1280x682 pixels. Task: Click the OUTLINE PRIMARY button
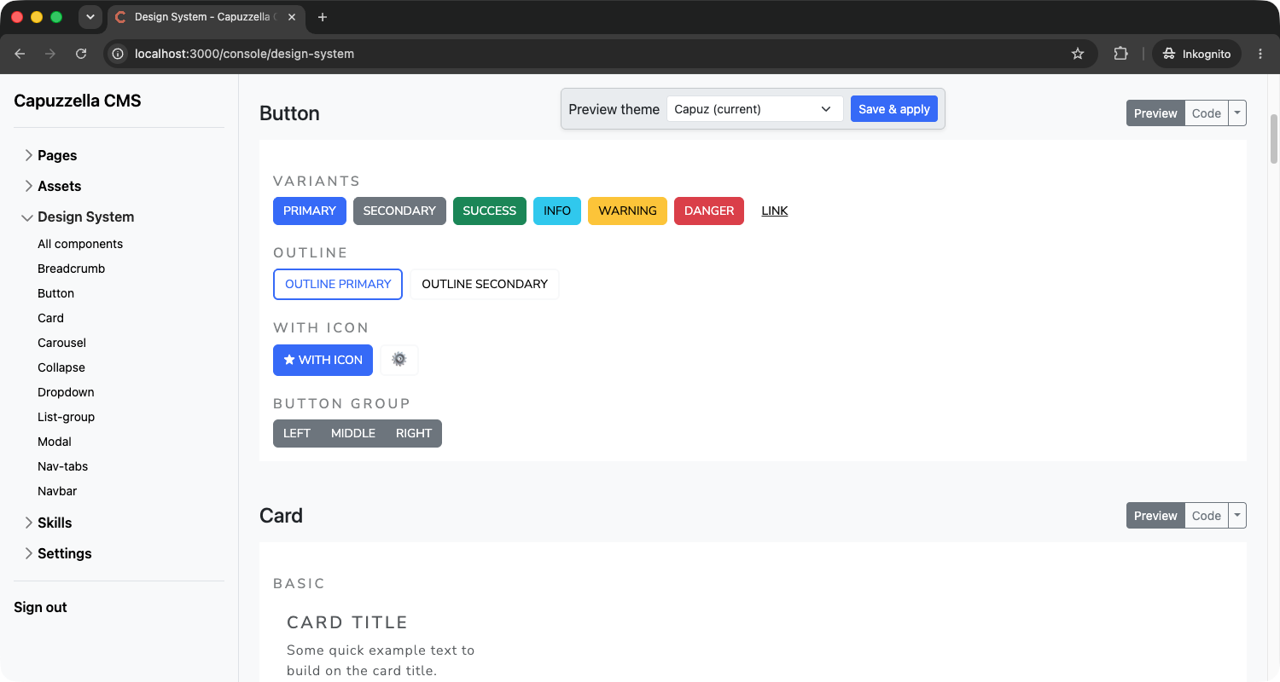pyautogui.click(x=338, y=284)
